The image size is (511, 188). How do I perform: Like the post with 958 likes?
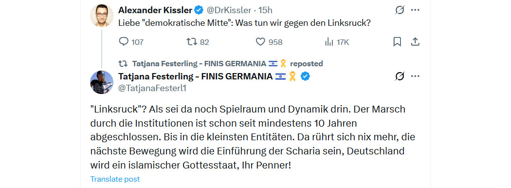pos(269,42)
